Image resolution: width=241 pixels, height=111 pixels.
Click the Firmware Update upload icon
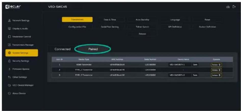(9, 69)
